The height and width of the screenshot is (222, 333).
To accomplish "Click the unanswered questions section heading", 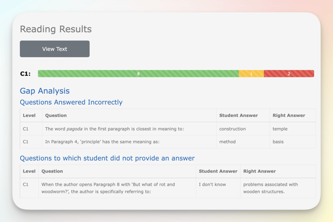I will (107, 158).
